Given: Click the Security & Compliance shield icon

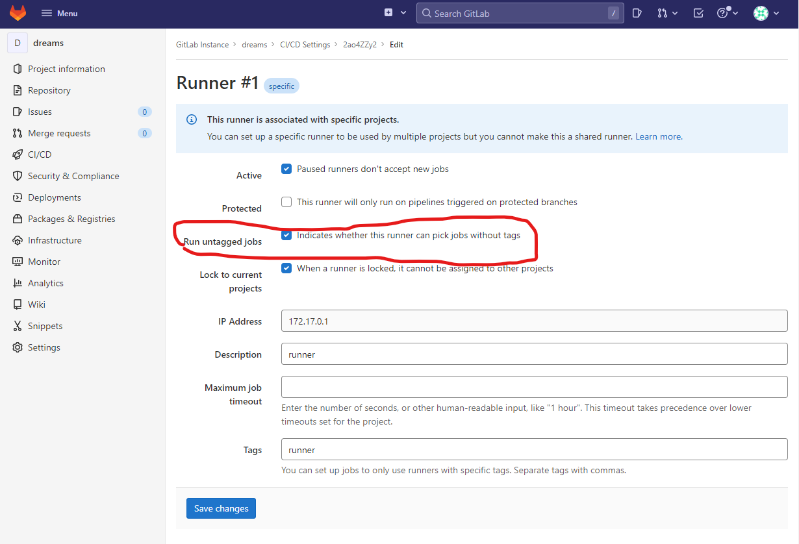Looking at the screenshot, I should (x=17, y=176).
